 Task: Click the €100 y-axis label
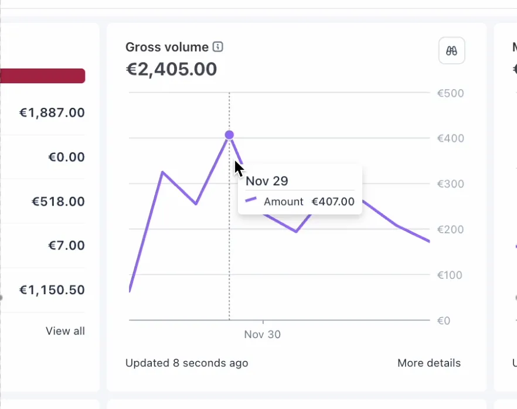(x=450, y=275)
